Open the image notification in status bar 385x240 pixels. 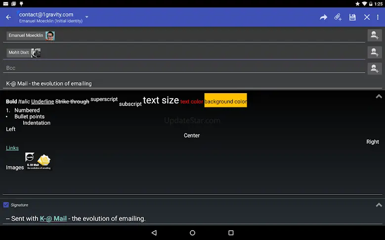pyautogui.click(x=13, y=3)
